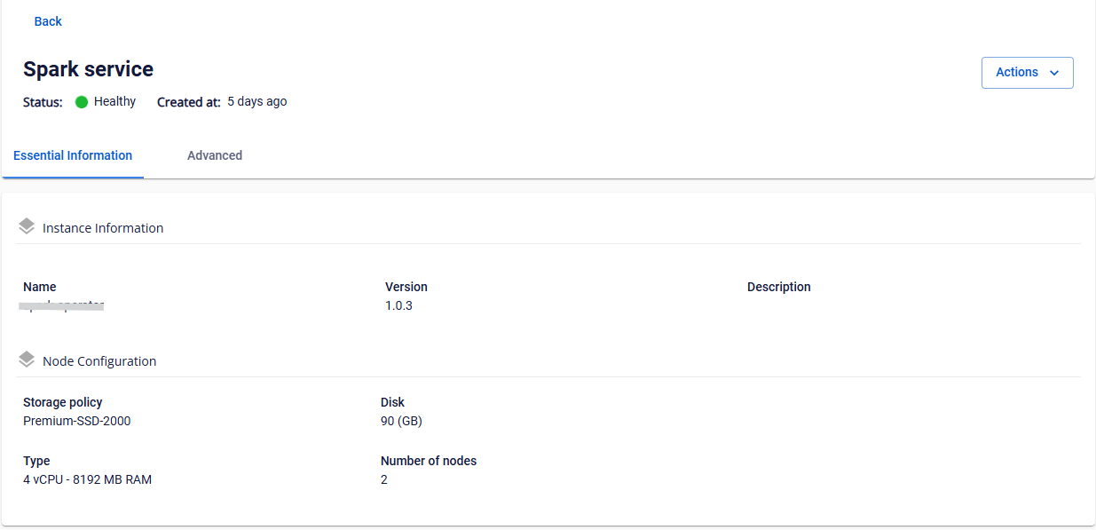
Task: Click the Description field label
Action: coord(779,287)
